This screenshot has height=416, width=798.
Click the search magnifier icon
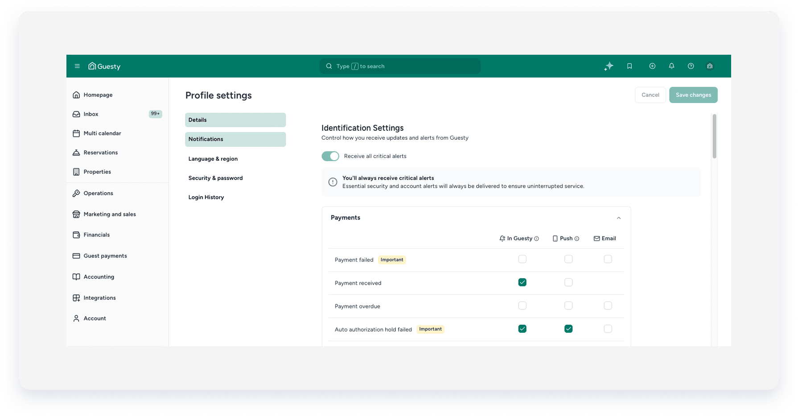329,66
